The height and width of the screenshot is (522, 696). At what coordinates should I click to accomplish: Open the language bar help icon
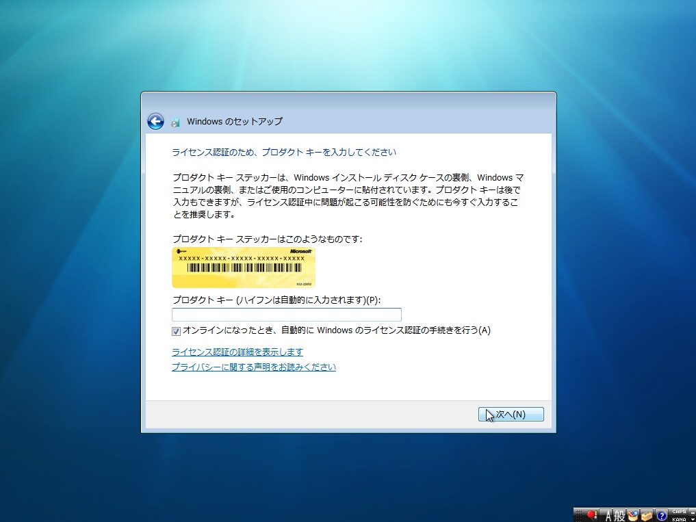click(661, 515)
